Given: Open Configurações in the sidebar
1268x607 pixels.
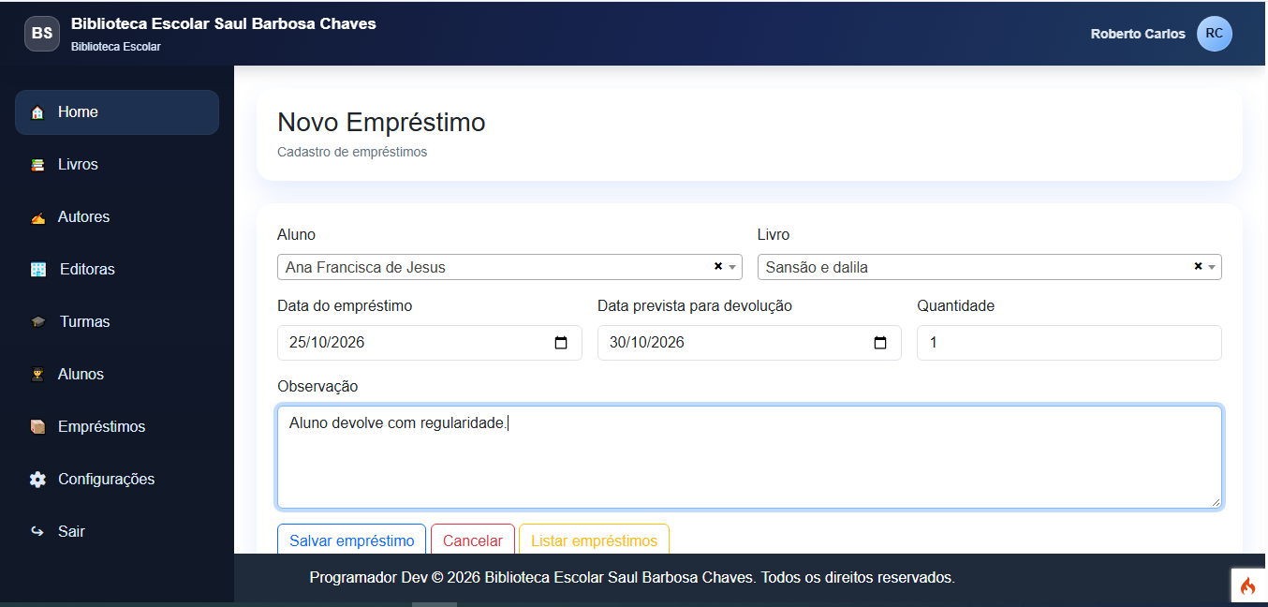Looking at the screenshot, I should click(x=117, y=480).
